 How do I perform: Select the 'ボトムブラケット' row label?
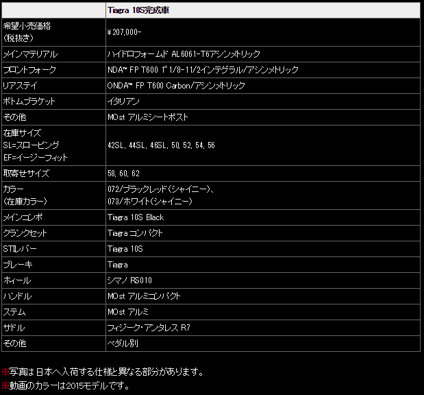click(x=29, y=101)
